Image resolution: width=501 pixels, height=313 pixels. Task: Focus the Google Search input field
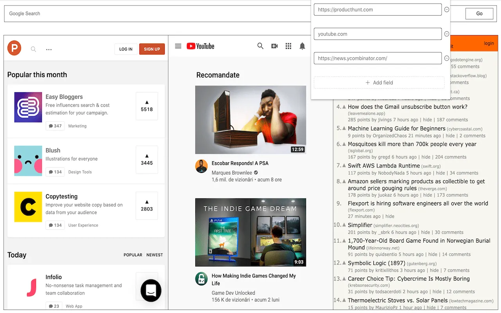pyautogui.click(x=157, y=14)
